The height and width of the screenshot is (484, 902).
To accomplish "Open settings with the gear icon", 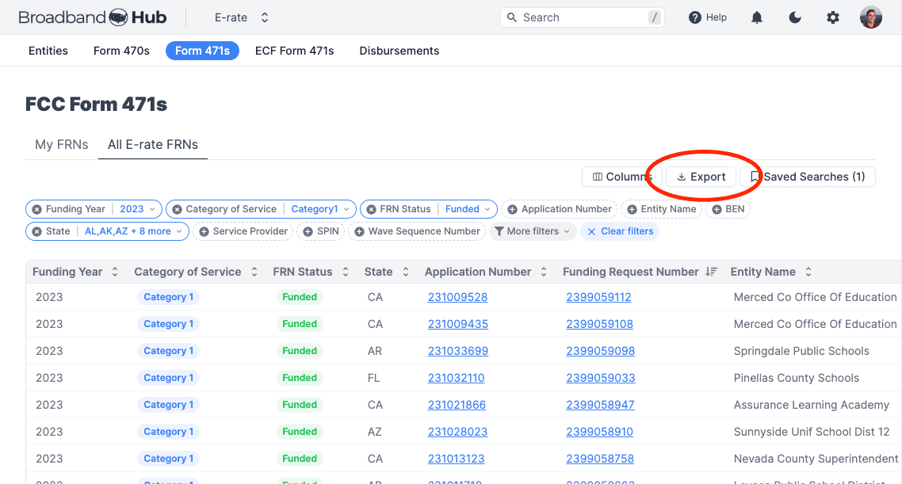I will pos(833,17).
